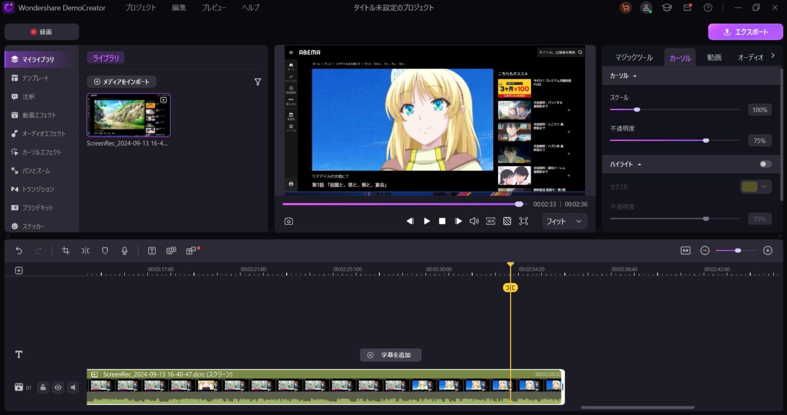Screen dimensions: 787x415
Task: Open the Project menu
Action: click(x=141, y=8)
